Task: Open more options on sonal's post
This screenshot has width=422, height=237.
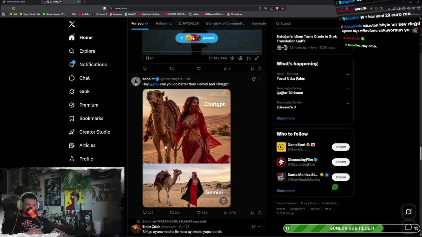Action: [x=260, y=79]
